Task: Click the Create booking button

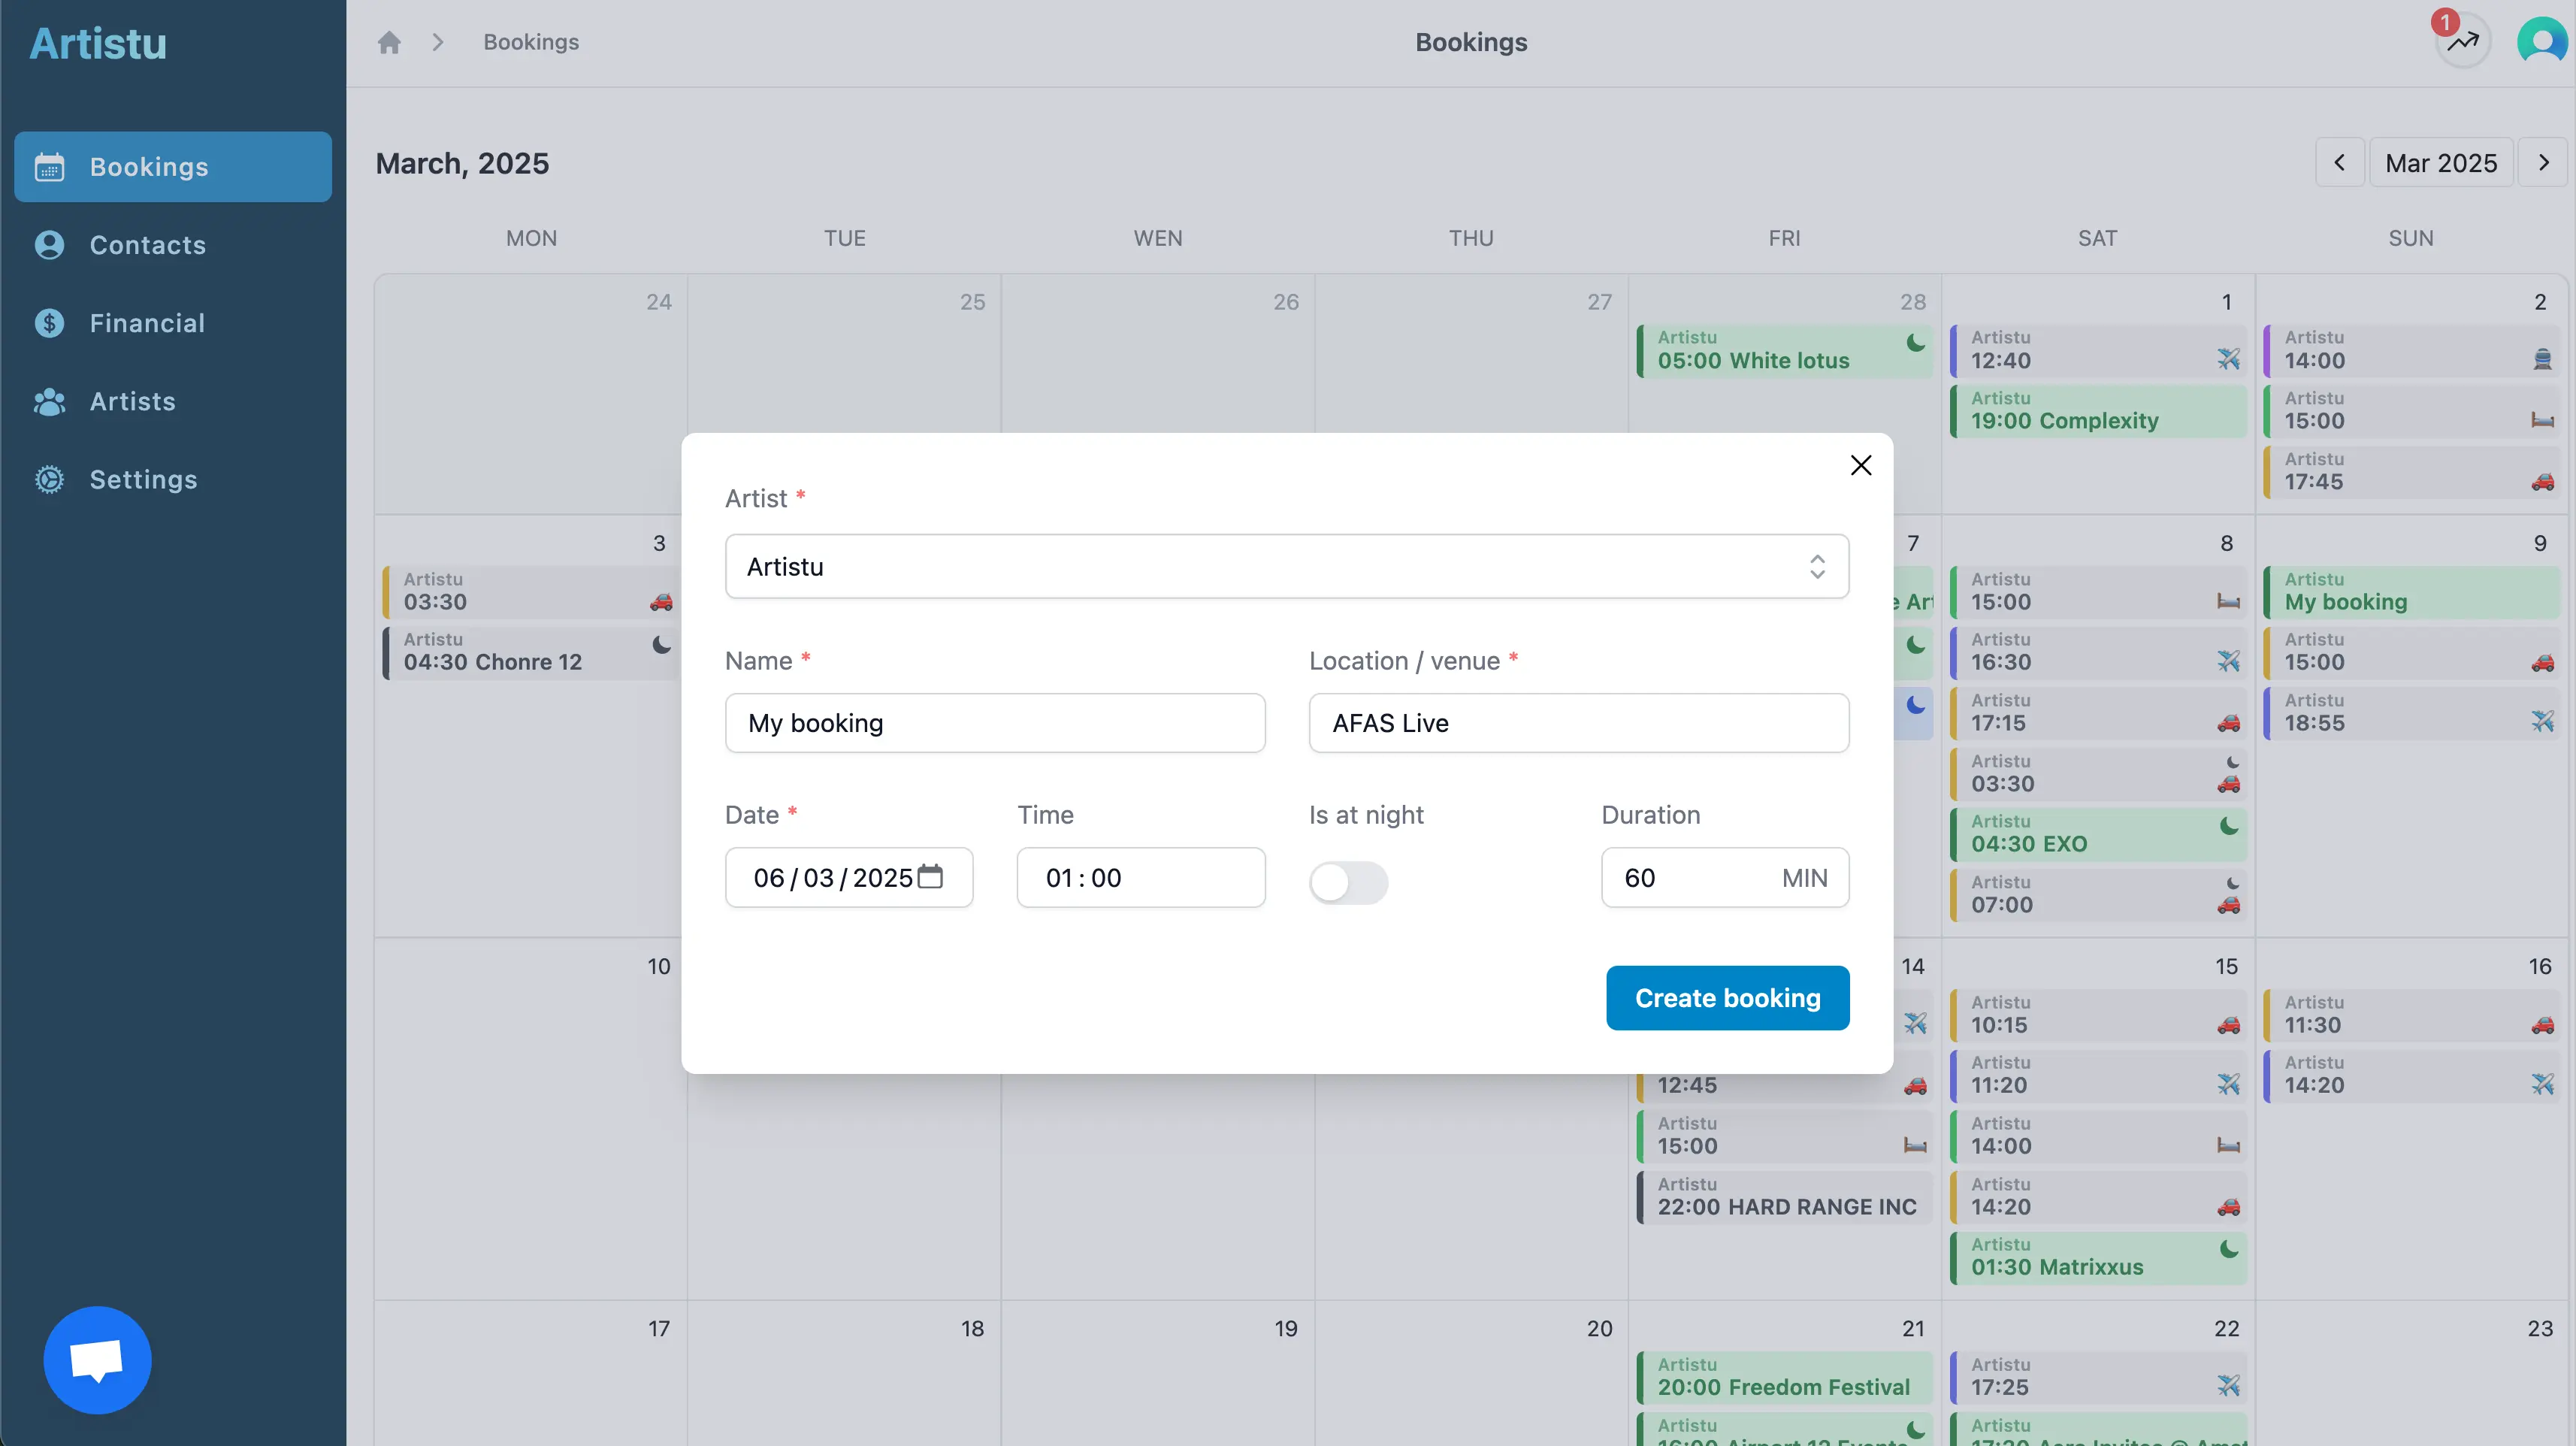Action: point(1727,997)
